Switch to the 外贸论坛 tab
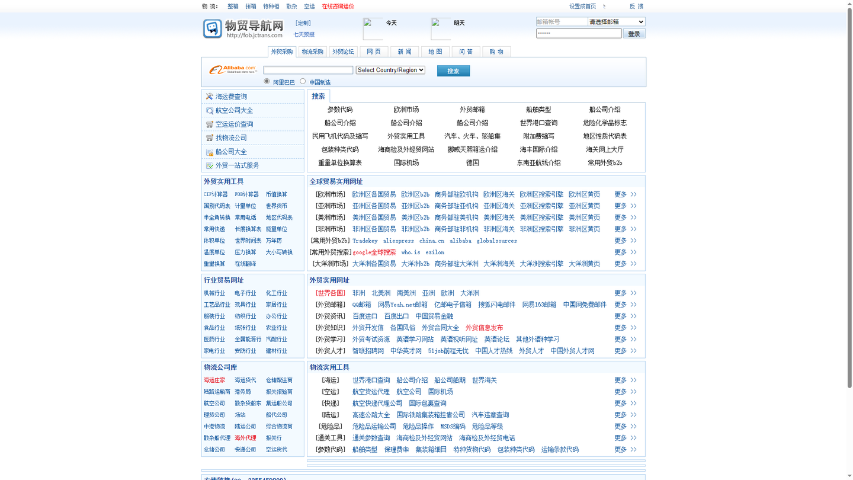 (343, 52)
